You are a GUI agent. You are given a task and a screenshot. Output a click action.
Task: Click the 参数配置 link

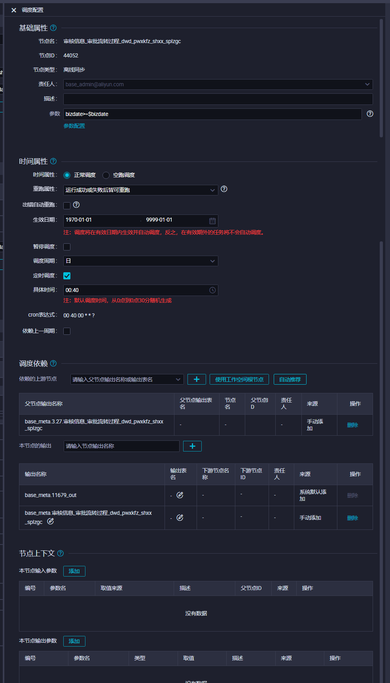tap(74, 126)
